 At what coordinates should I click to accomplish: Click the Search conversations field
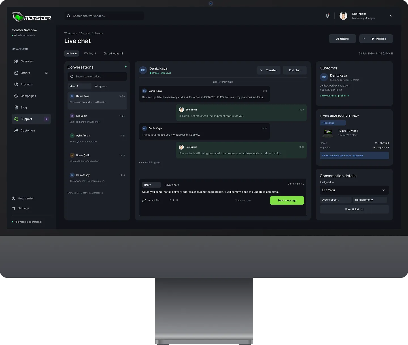click(97, 77)
